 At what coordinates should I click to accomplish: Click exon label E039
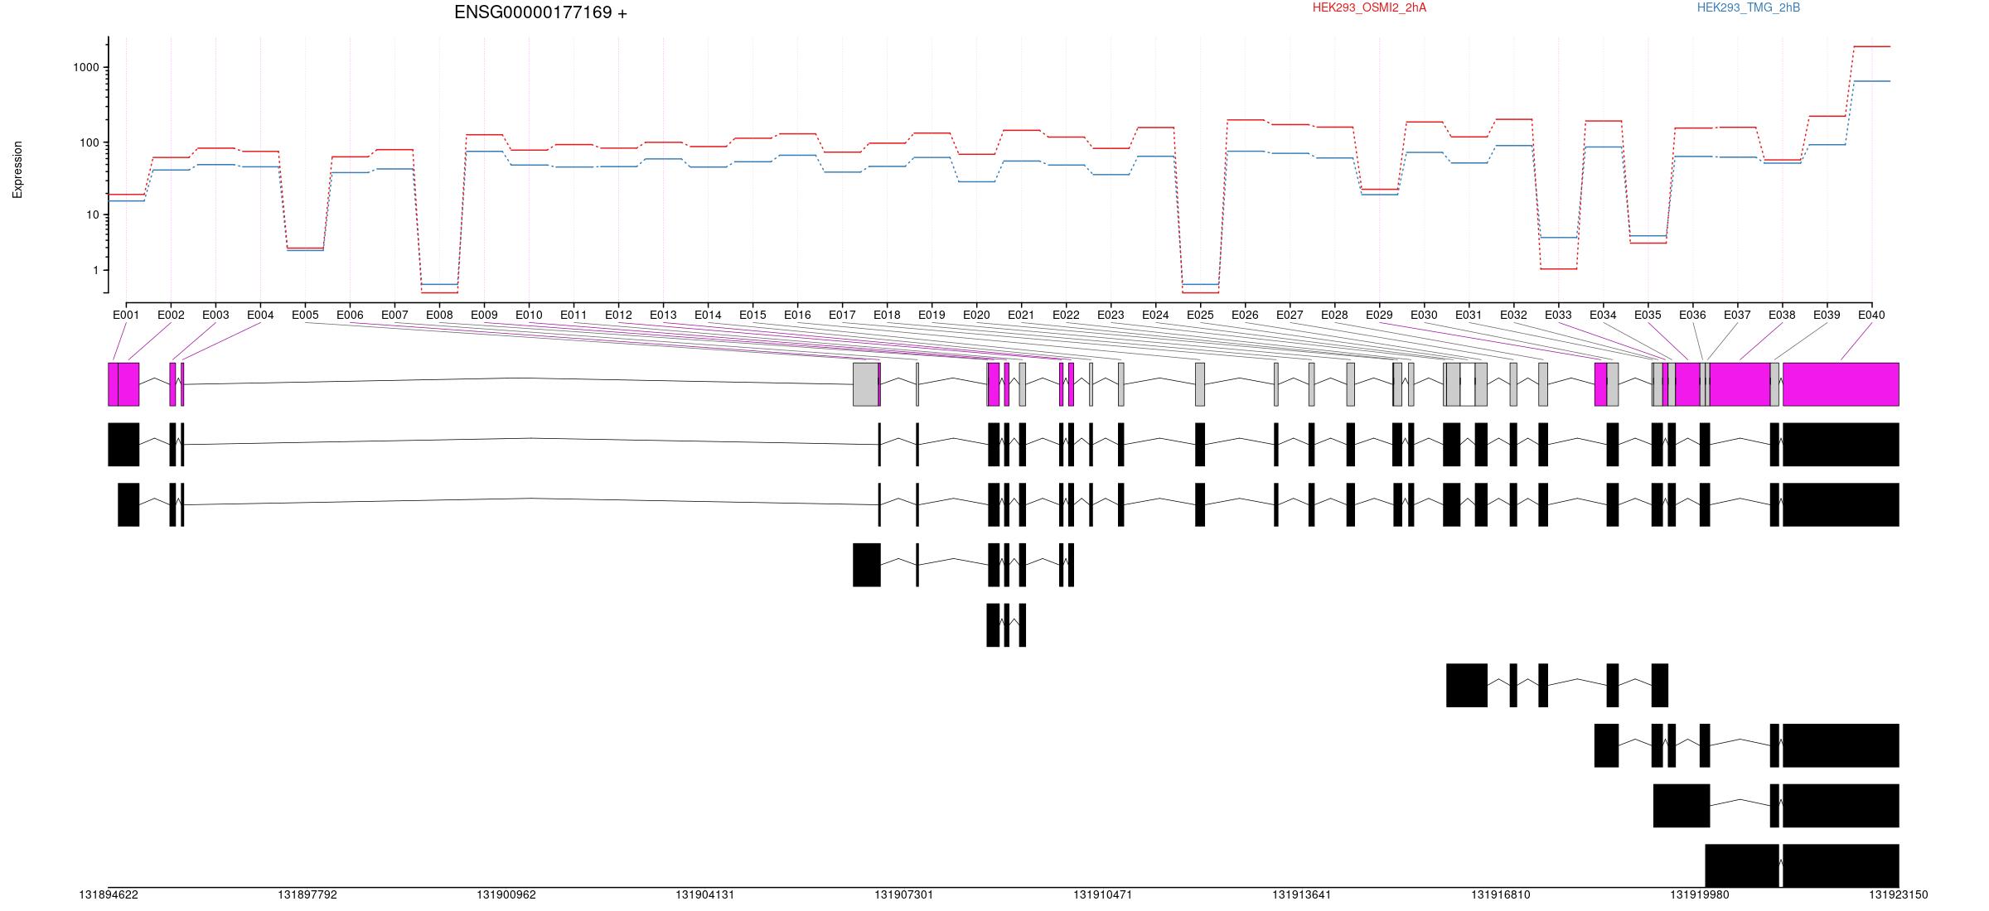(1827, 315)
